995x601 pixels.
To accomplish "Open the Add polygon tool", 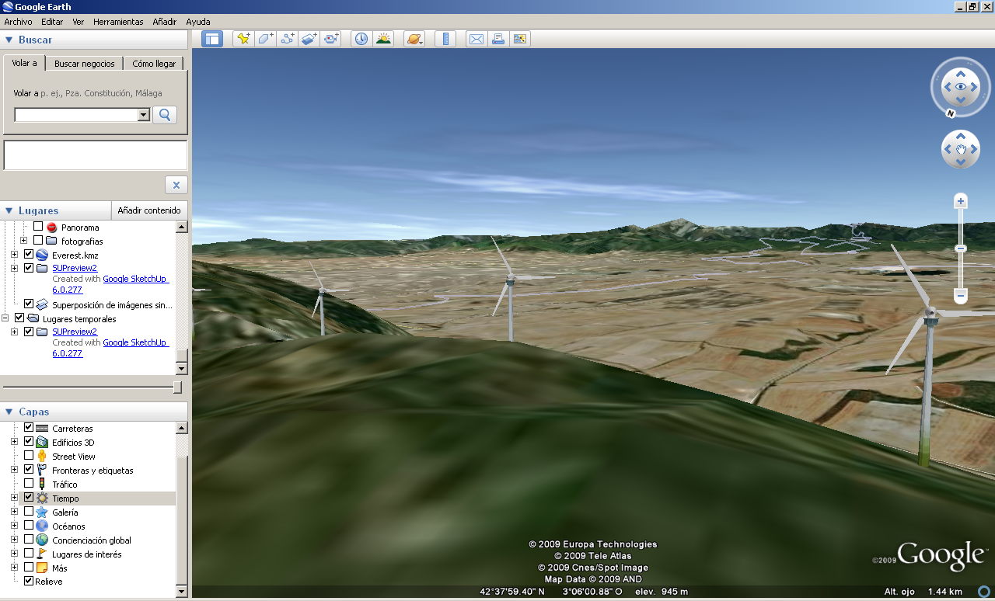I will coord(265,38).
